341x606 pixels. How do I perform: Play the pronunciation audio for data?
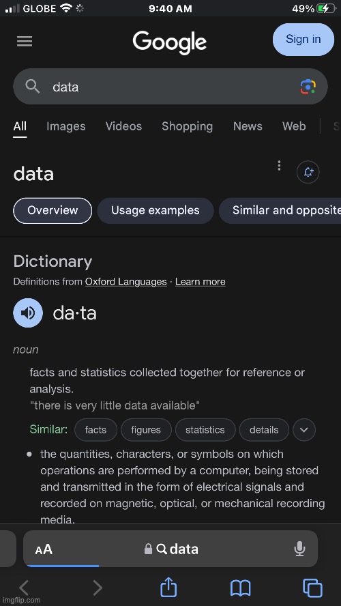(x=28, y=313)
